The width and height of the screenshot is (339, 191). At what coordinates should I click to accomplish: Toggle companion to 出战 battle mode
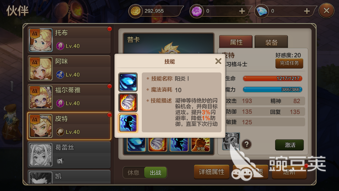pyautogui.click(x=156, y=172)
